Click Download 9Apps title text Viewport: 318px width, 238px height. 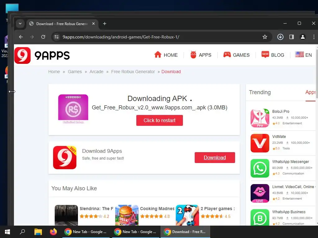102,151
